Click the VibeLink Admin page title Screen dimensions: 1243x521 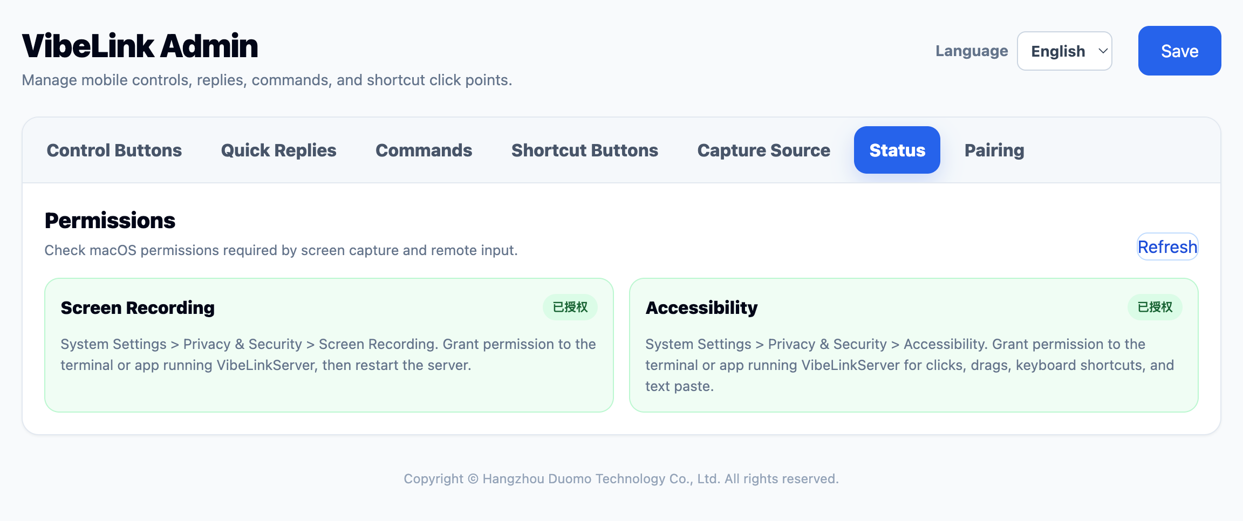[x=140, y=46]
